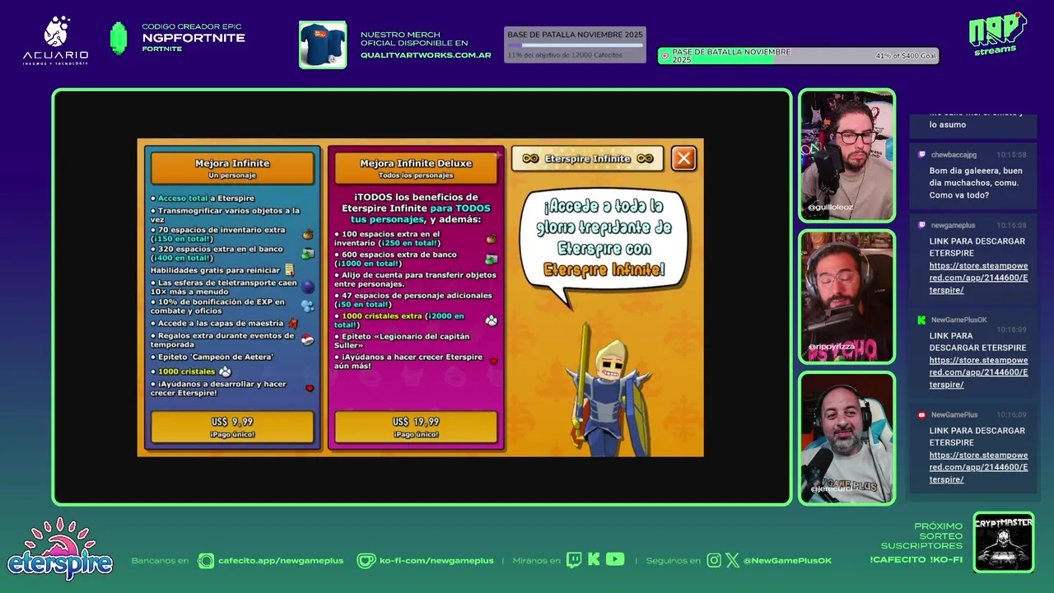The width and height of the screenshot is (1054, 593).
Task: Click bank icon beside '600 espacios extra de banco'
Action: pyautogui.click(x=491, y=259)
